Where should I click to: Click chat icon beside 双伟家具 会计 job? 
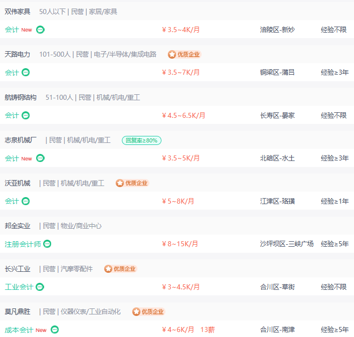[x=40, y=30]
